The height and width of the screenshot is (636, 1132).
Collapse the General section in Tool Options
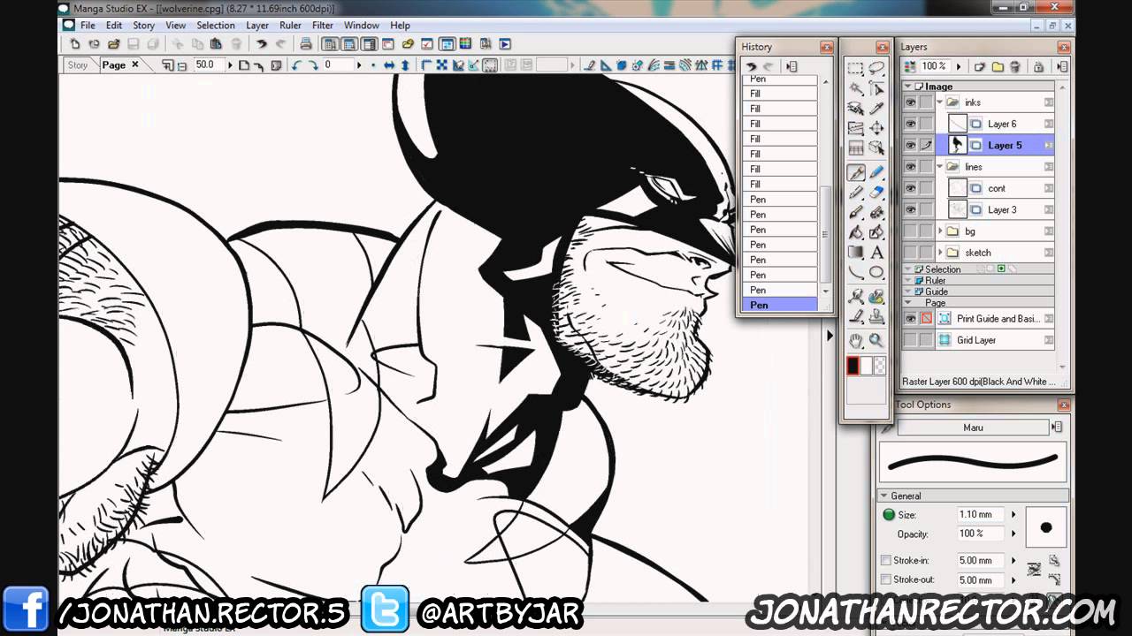[883, 496]
